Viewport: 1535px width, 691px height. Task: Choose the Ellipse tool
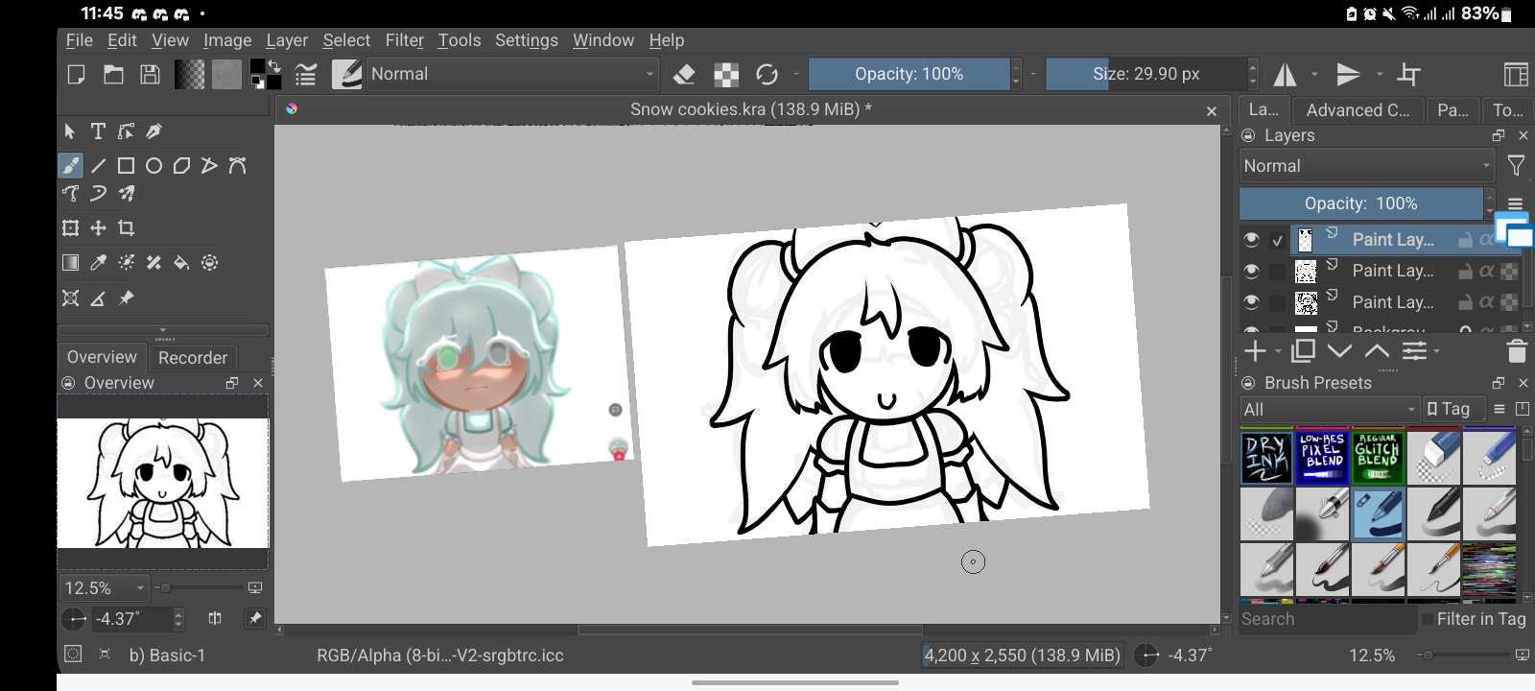pos(153,166)
